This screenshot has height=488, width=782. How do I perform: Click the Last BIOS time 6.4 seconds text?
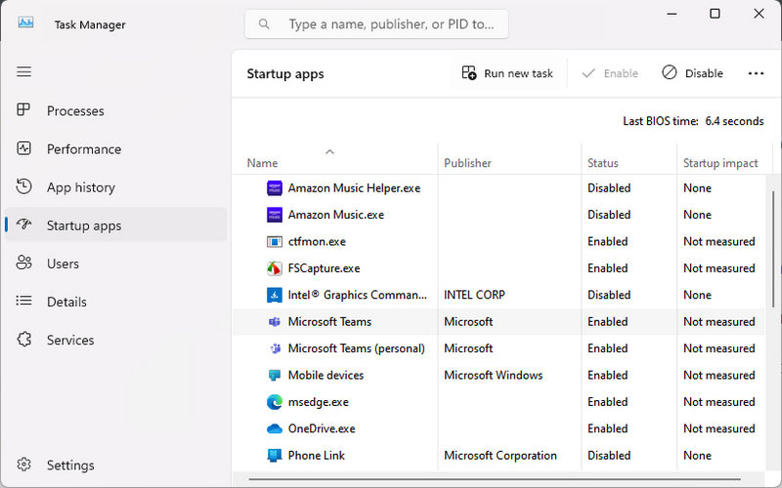click(x=693, y=121)
